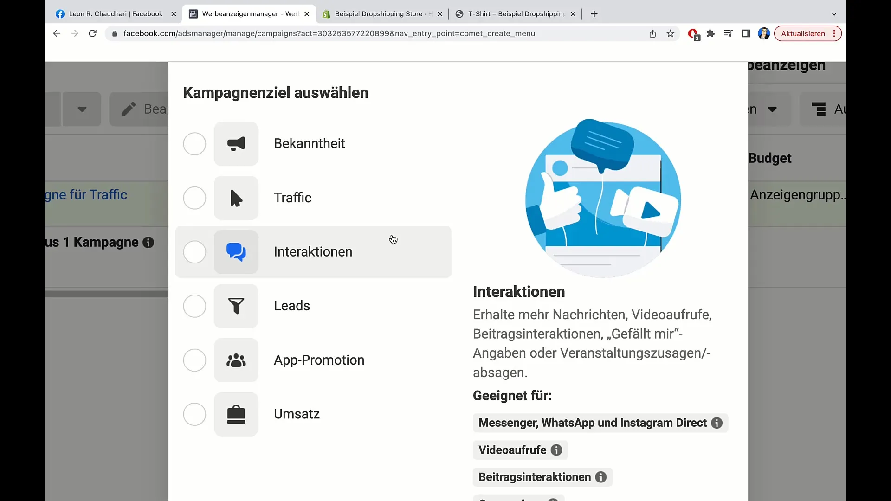
Task: Select the Bekanntheit radio button
Action: point(194,144)
